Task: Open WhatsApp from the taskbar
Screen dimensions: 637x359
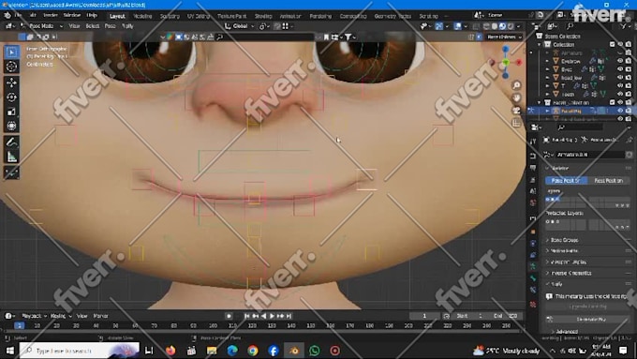Action: point(315,350)
